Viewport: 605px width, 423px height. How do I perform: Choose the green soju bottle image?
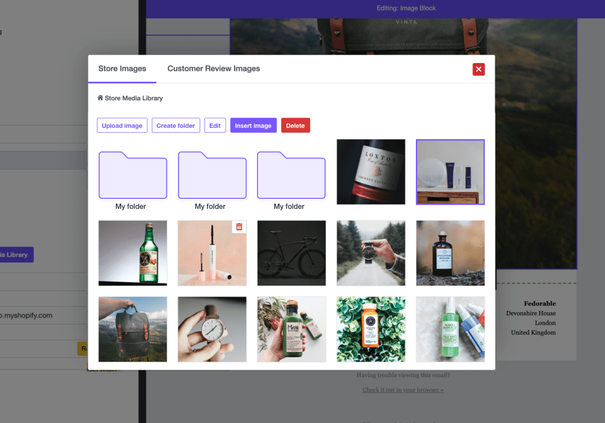[x=132, y=253]
